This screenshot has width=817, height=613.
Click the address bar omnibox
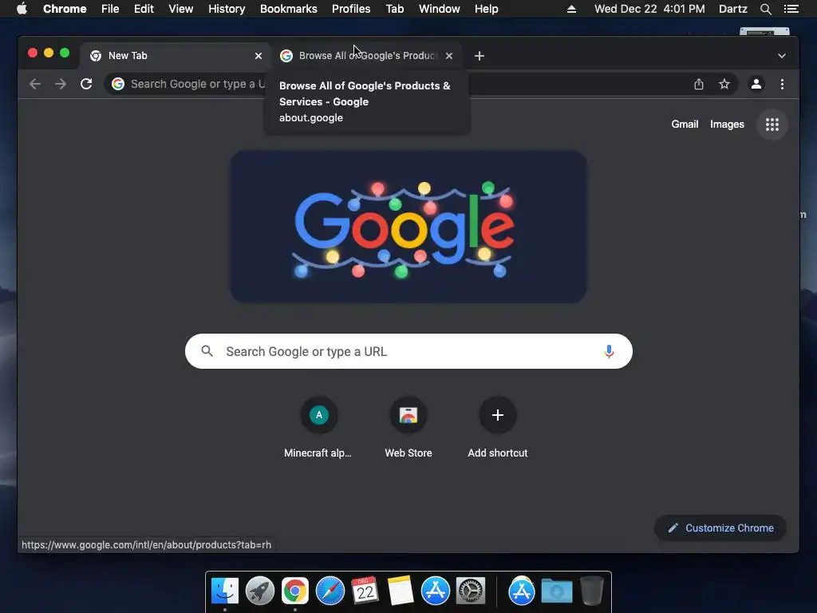point(420,84)
